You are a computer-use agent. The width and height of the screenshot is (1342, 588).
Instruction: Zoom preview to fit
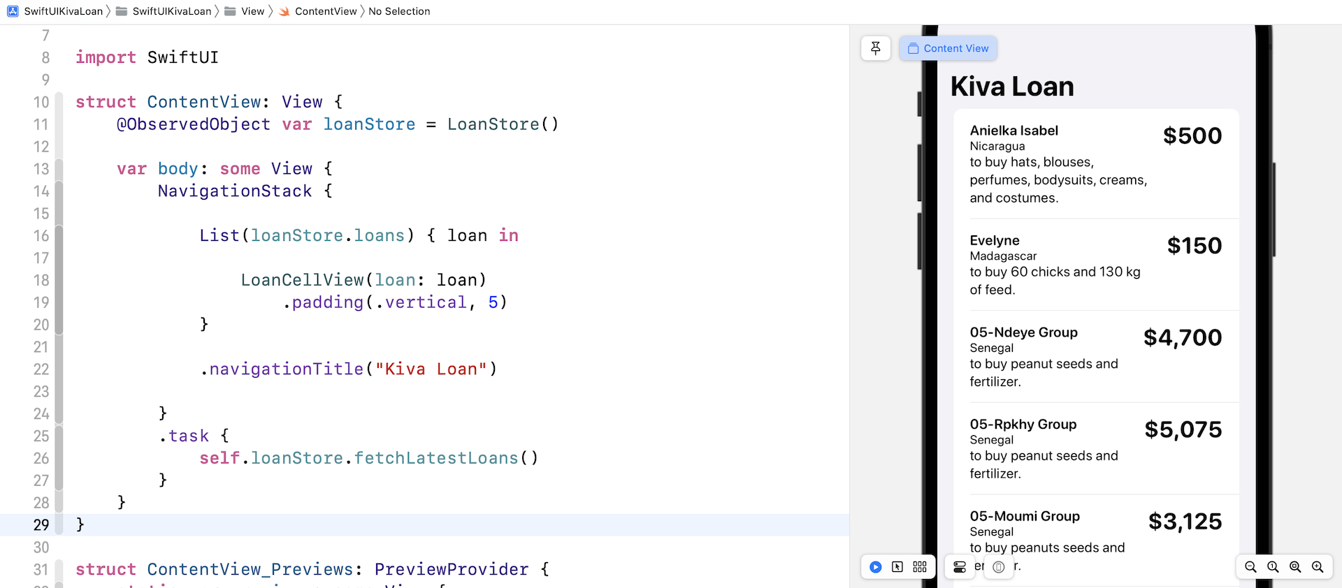tap(1295, 567)
